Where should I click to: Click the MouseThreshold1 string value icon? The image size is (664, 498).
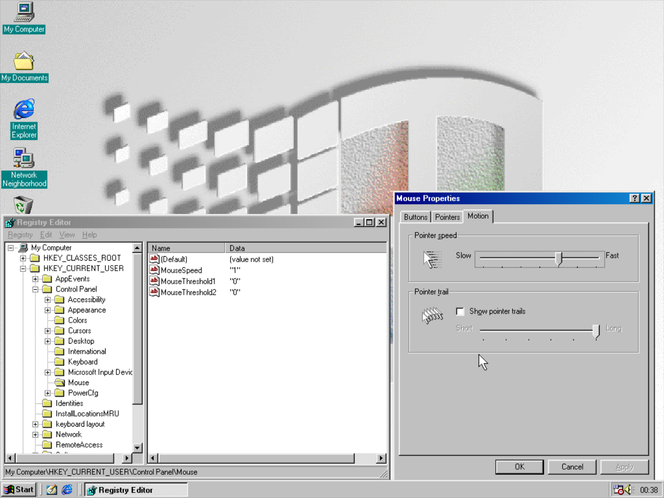pos(154,281)
